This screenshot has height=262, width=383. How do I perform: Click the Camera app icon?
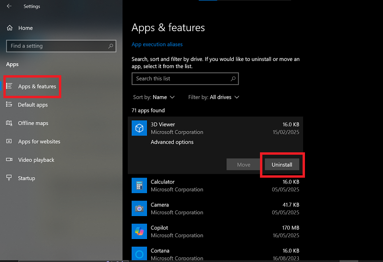pyautogui.click(x=139, y=208)
